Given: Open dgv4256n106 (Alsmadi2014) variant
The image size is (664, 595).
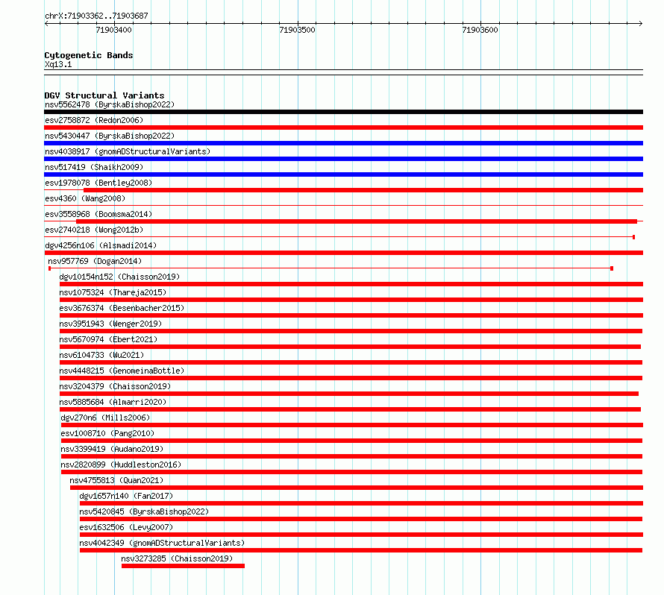Looking at the screenshot, I should click(101, 245).
